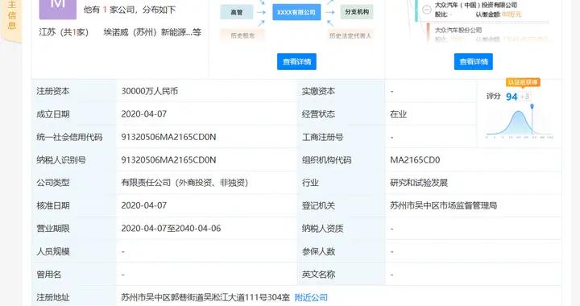The height and width of the screenshot is (306, 580).
Task: Select the address 苏州市吴中区郭巷街道吴淞江大道111号304室
Action: click(x=205, y=297)
